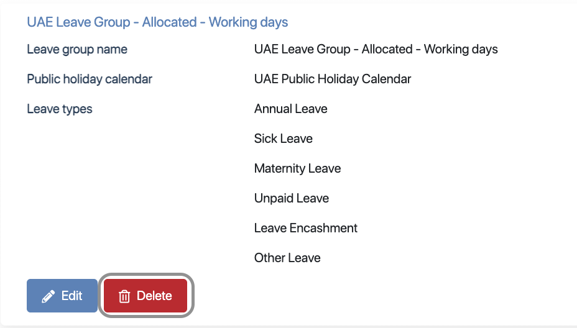This screenshot has width=577, height=328.
Task: Click the Annual Leave entry
Action: click(291, 109)
